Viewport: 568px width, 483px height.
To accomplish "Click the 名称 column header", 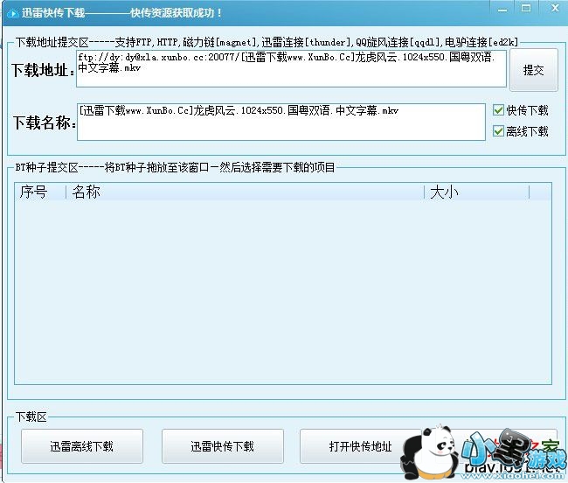I will coord(246,192).
